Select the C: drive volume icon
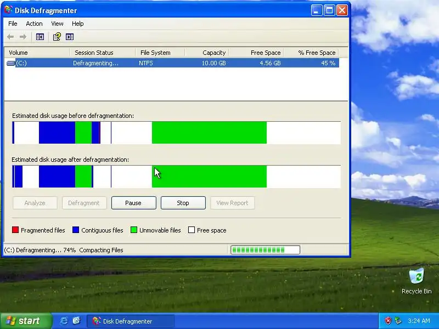Viewport: 439px width, 329px height. 10,63
